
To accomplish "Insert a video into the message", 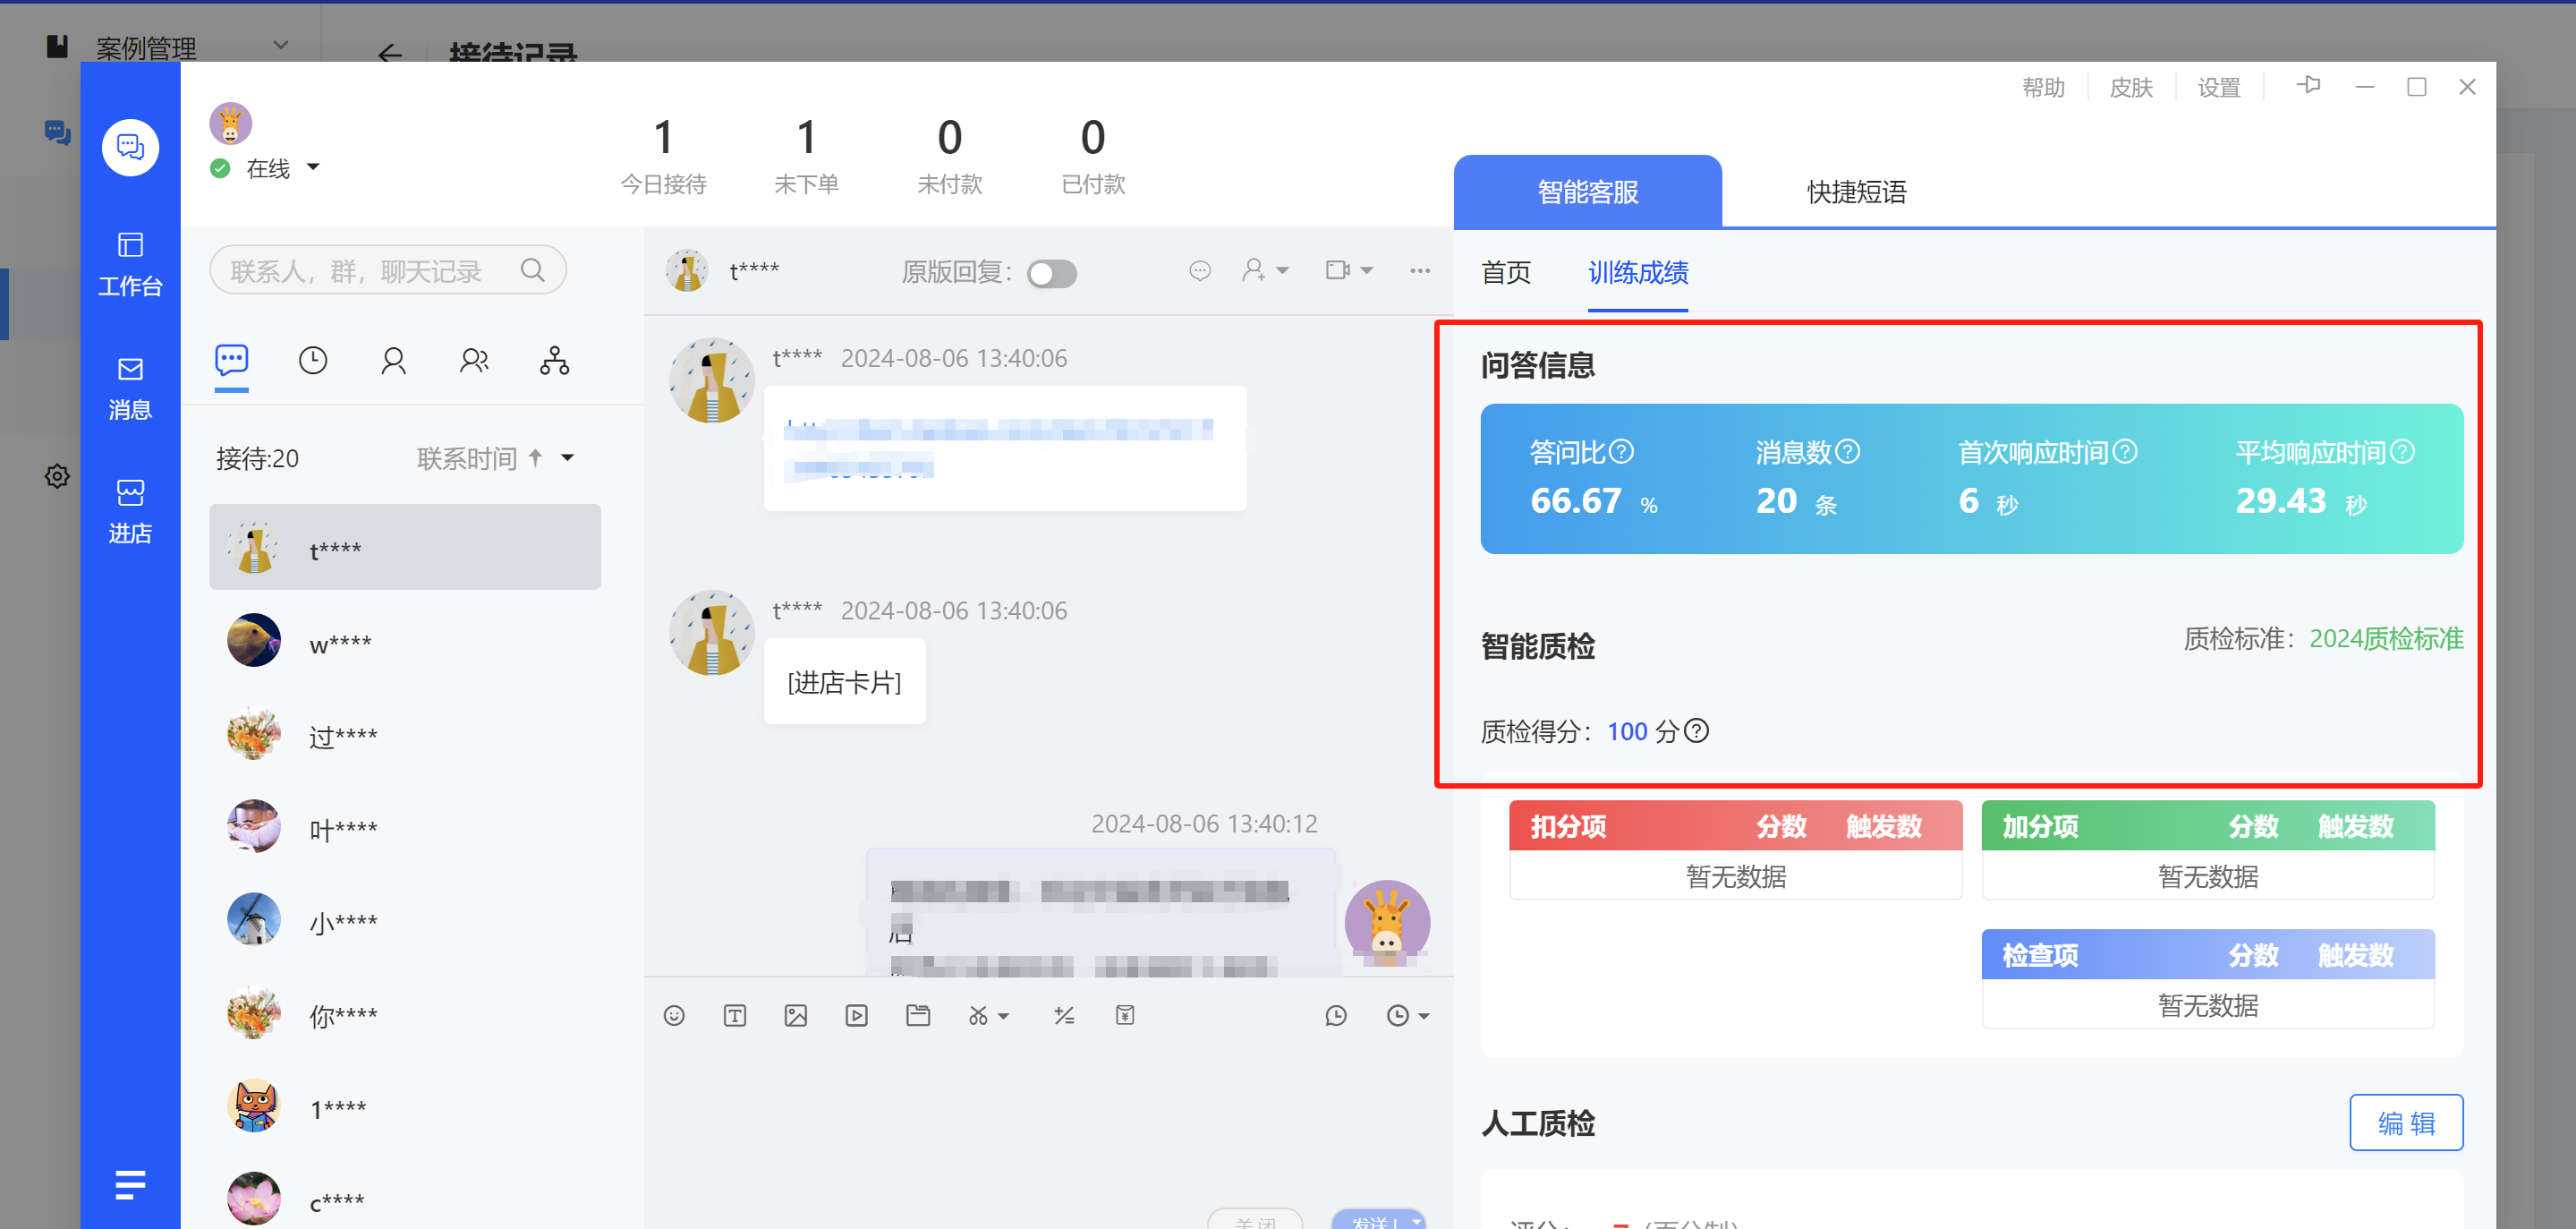I will coord(857,1016).
